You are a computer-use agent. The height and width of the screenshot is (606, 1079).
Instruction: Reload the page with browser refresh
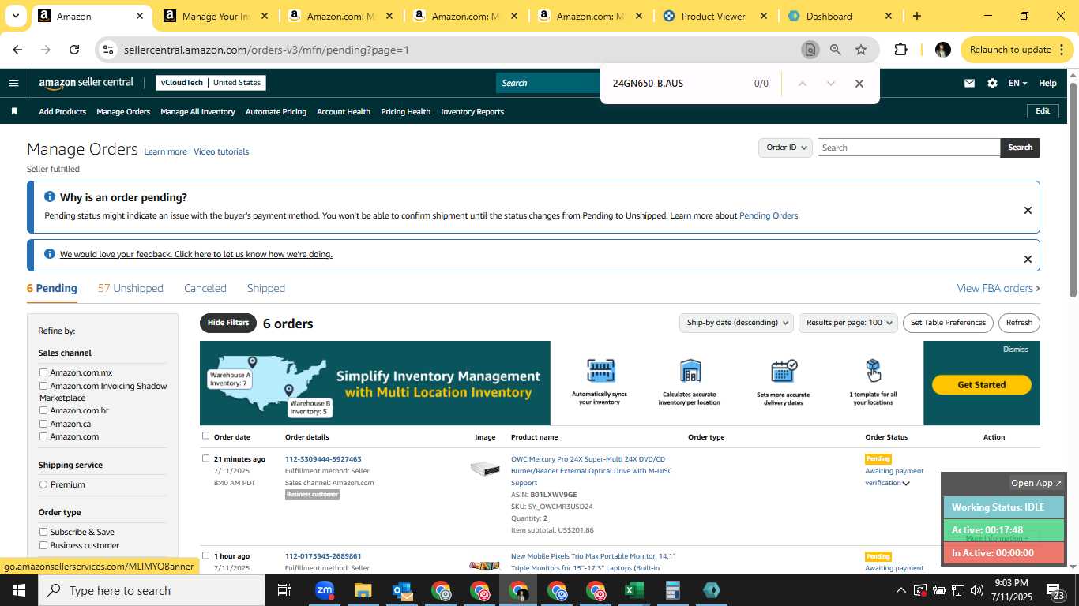click(x=74, y=50)
